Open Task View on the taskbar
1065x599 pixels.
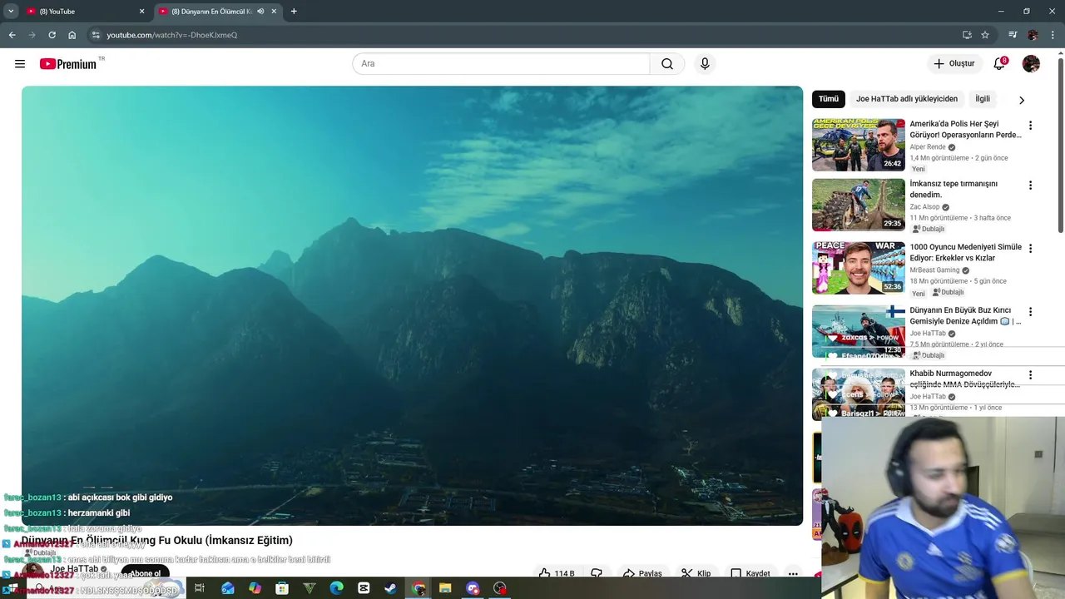click(x=200, y=588)
